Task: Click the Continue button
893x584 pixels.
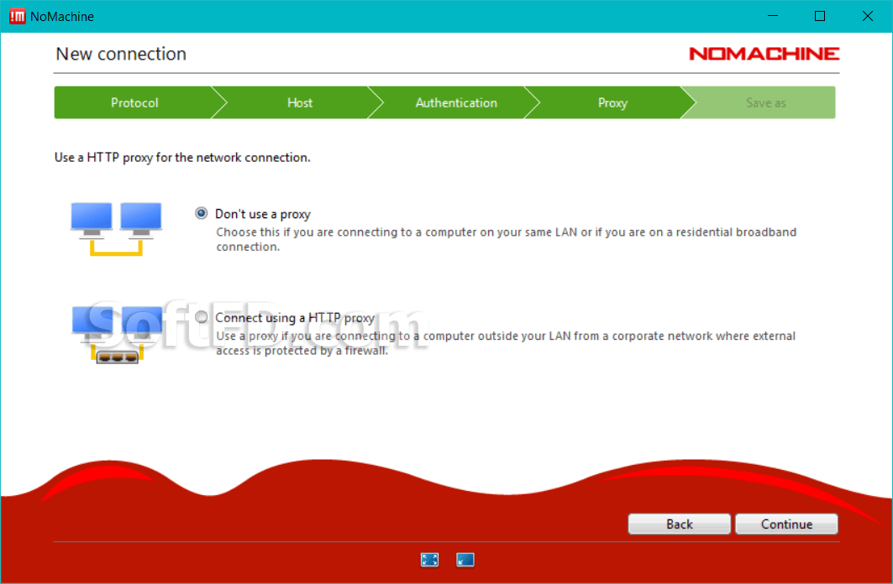Action: pos(786,524)
